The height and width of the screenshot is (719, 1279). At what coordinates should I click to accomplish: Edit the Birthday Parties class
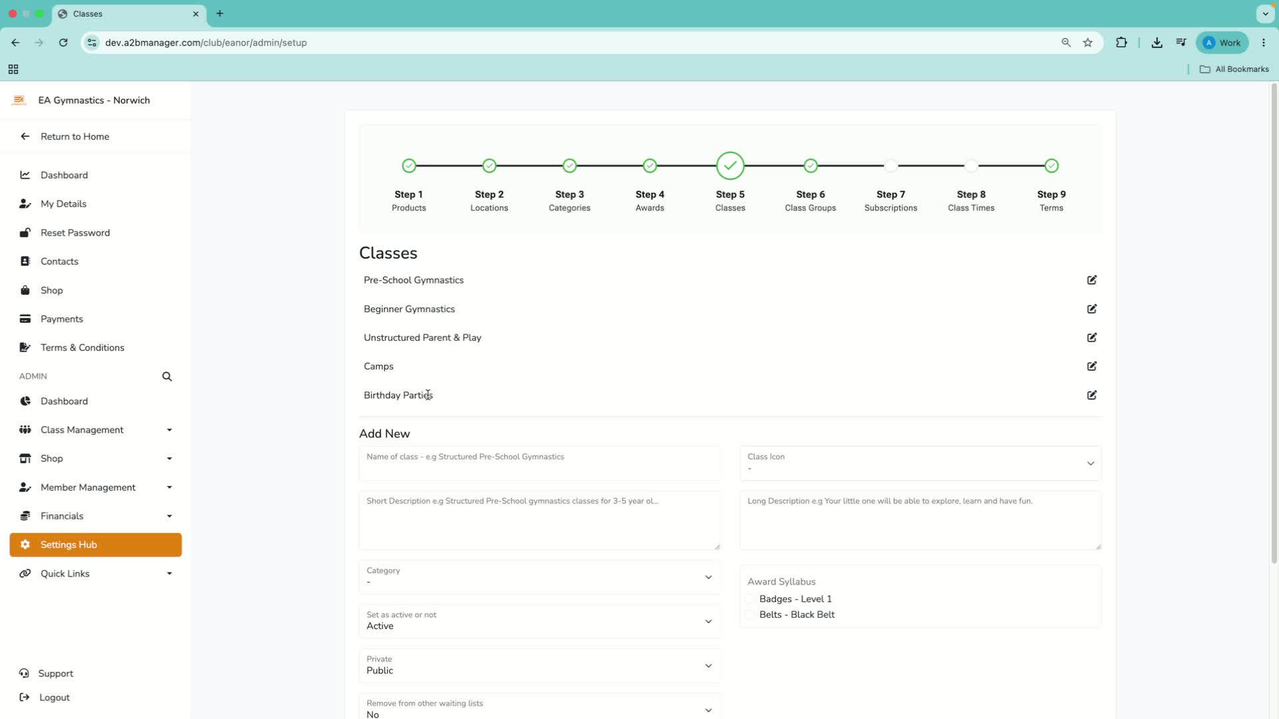(x=1092, y=395)
